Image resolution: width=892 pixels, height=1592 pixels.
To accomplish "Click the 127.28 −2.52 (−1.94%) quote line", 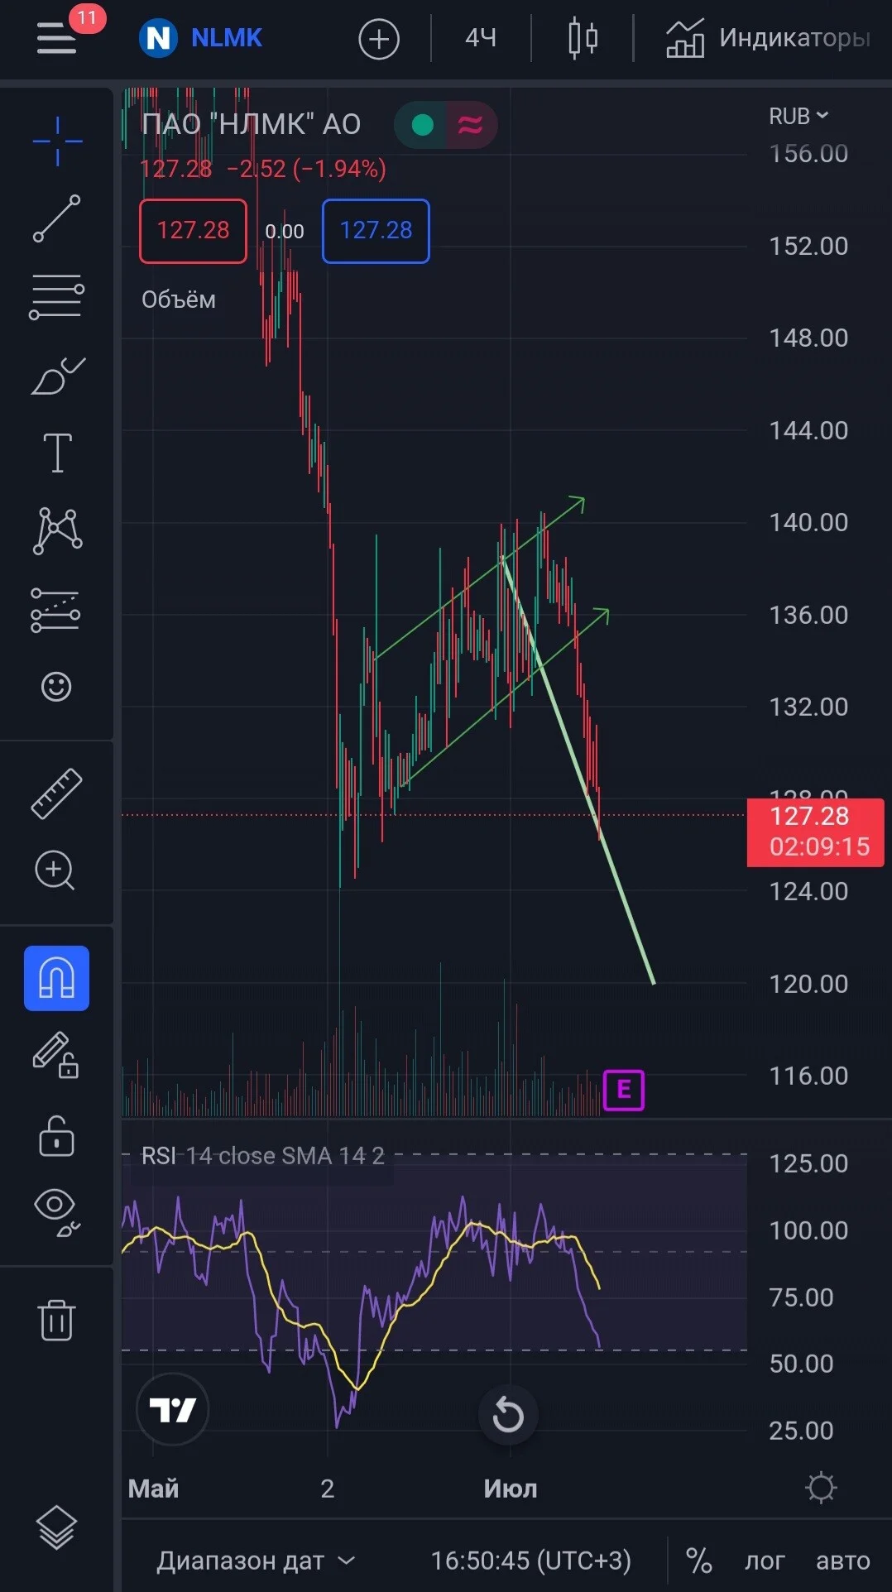I will click(x=262, y=169).
